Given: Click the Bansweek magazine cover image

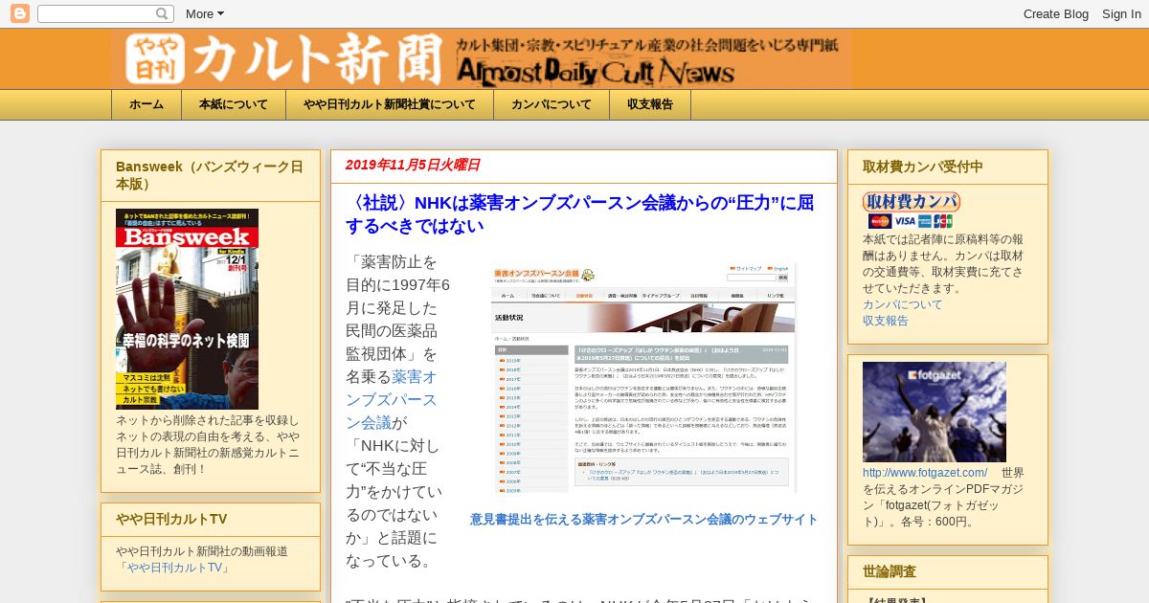Looking at the screenshot, I should pyautogui.click(x=187, y=309).
